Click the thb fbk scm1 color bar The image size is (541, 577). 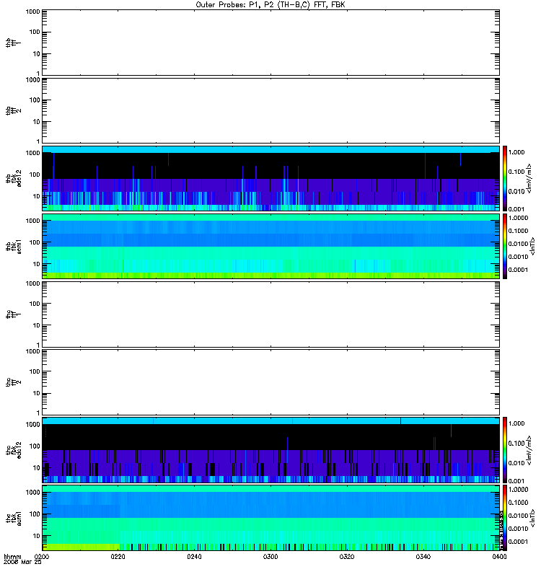(505, 246)
